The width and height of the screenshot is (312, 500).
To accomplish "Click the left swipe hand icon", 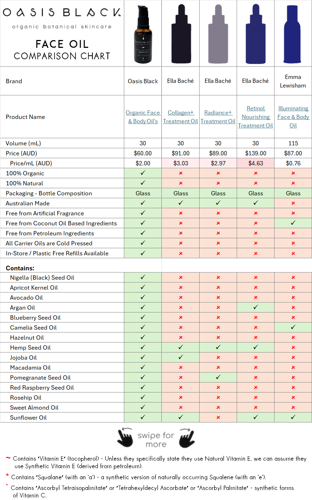I will [x=125, y=437].
